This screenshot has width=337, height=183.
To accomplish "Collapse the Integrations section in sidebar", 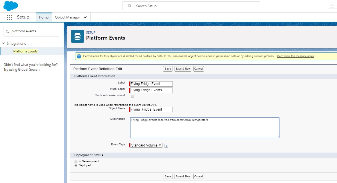I will (x=3, y=43).
